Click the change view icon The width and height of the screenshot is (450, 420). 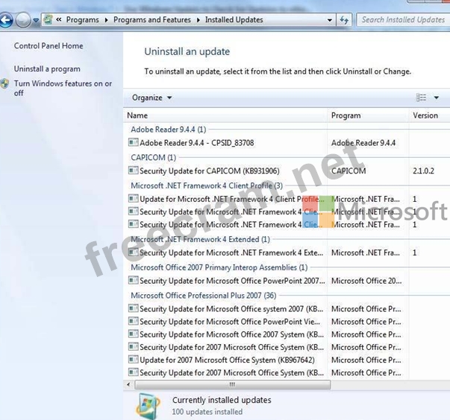[x=421, y=98]
